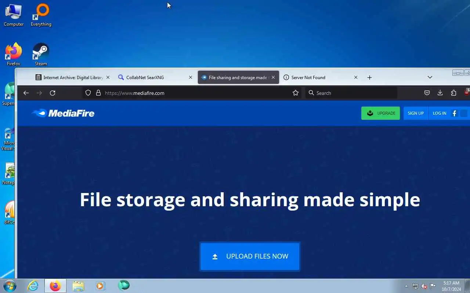Click the Firefox taskbar button

click(55, 286)
